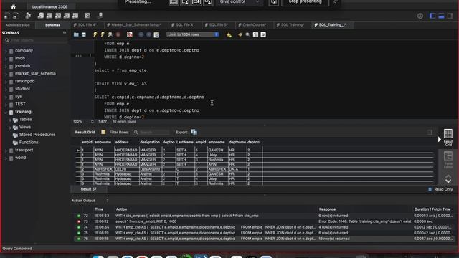This screenshot has height=258, width=459.
Task: Export the recordset to a file
Action: [194, 132]
